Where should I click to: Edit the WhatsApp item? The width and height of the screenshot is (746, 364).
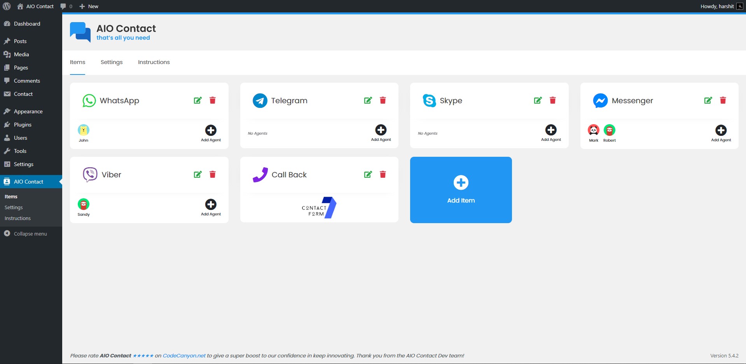[x=198, y=101]
